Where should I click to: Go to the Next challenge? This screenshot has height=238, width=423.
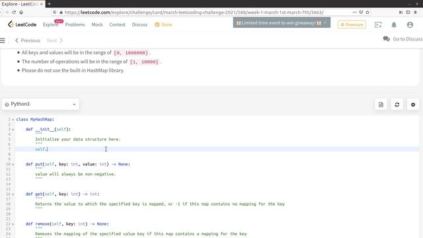[x=55, y=40]
